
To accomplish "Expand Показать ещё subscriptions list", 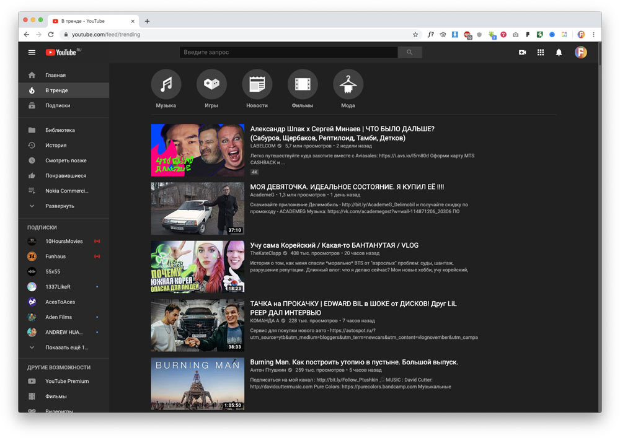I will pyautogui.click(x=66, y=348).
